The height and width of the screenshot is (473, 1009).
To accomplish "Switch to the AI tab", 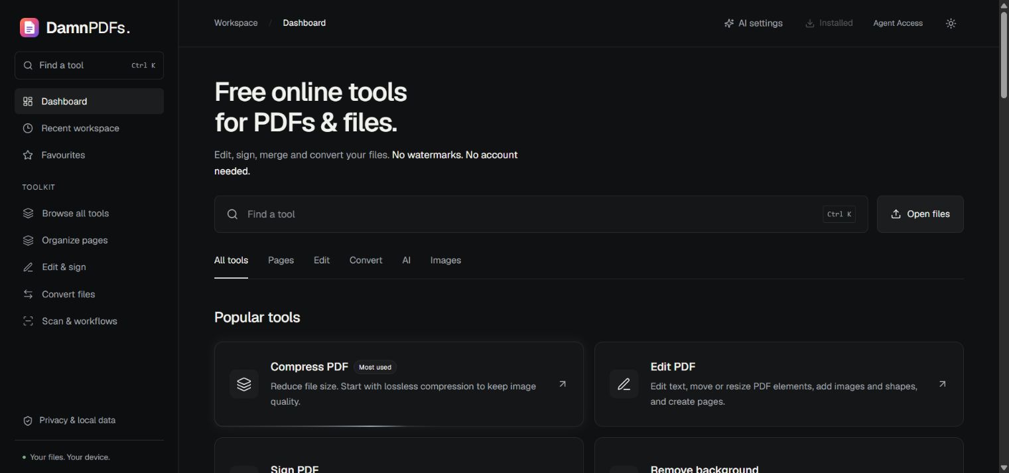I will [x=406, y=260].
